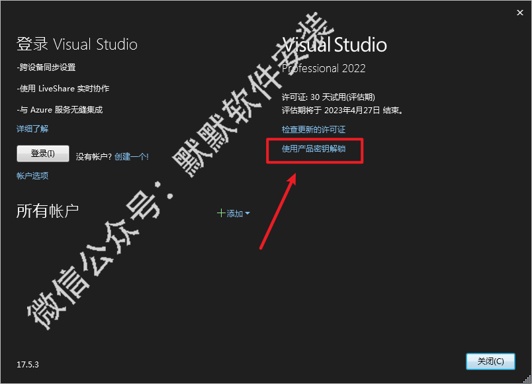
Task: Click the resize grip at dialog corner
Action: (x=527, y=379)
